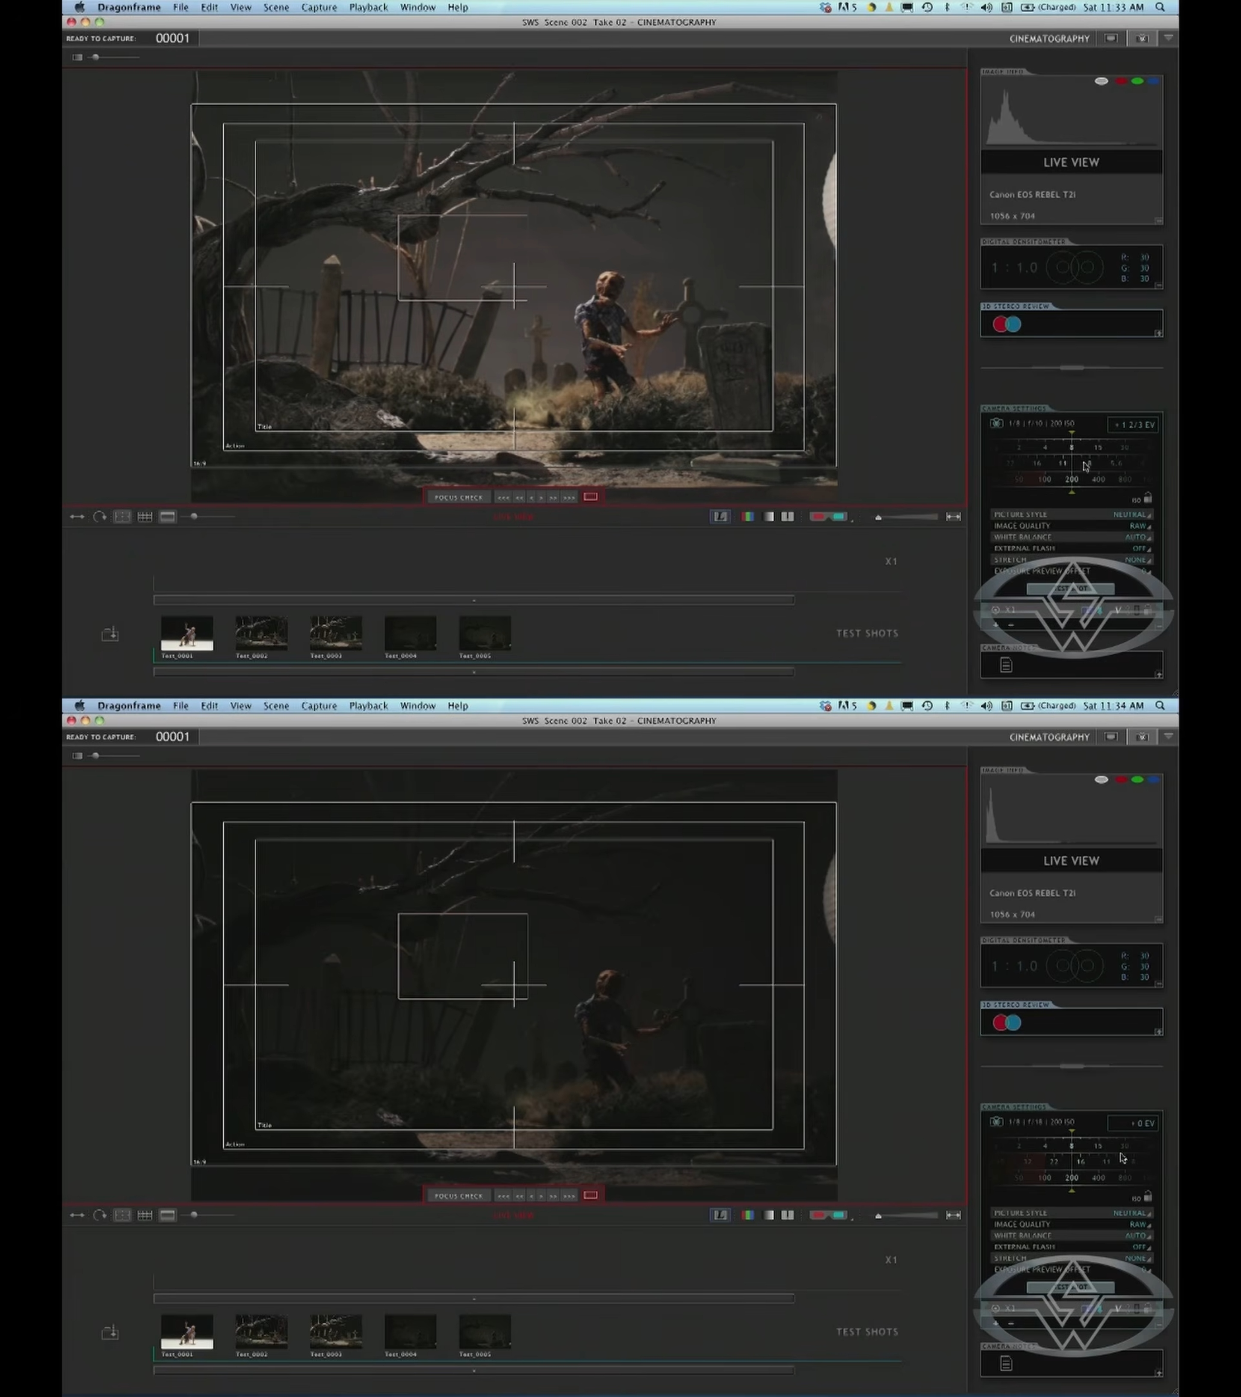Click mask opacity slider handle, 11:33 AM window toolbar
1241x1397 pixels.
(194, 517)
